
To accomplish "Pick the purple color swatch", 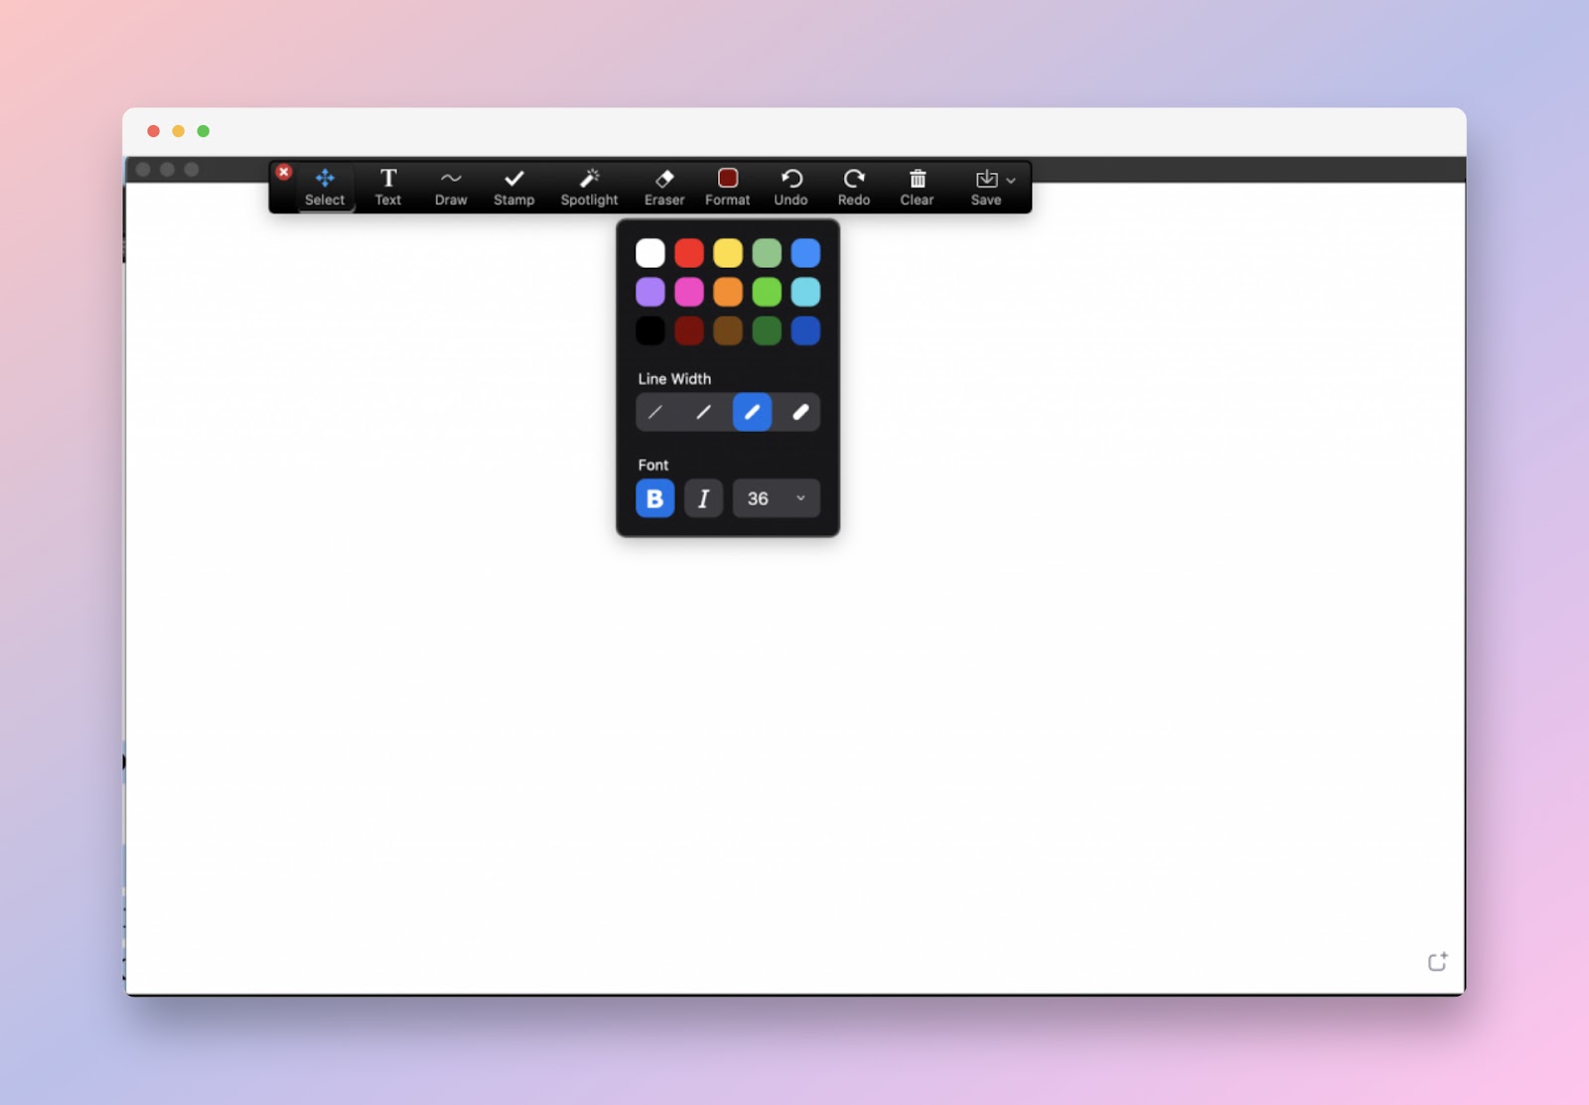I will [650, 291].
